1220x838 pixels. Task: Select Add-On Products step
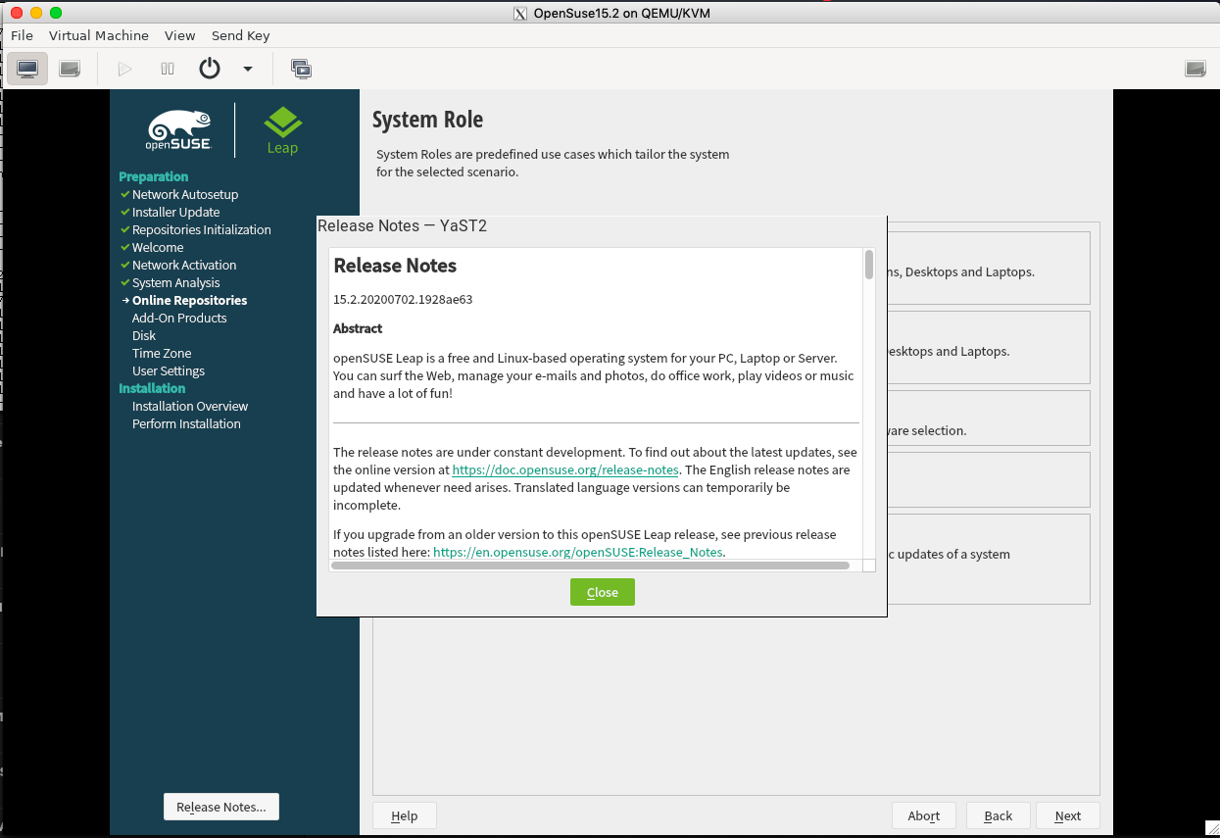[x=179, y=318]
